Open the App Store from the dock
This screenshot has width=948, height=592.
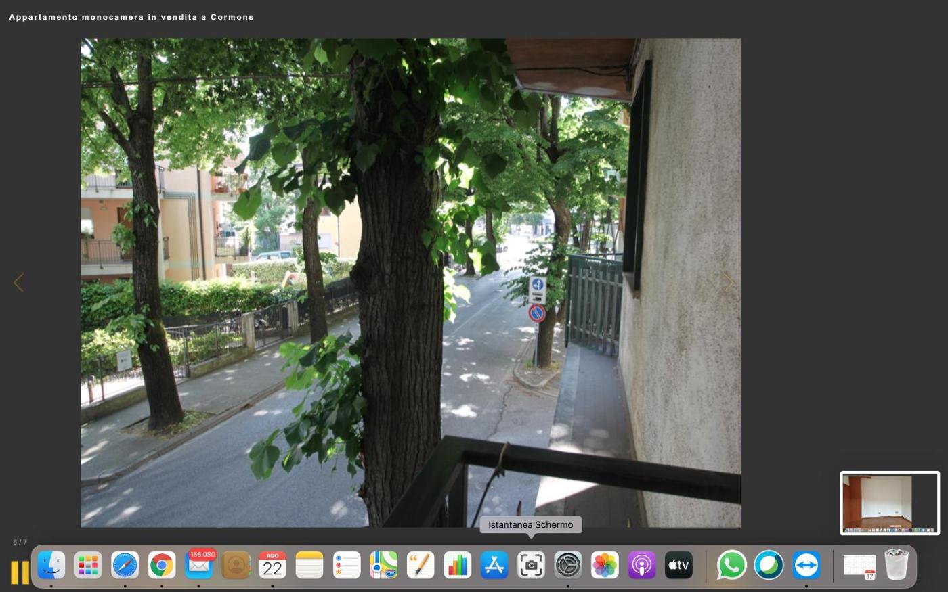coord(494,566)
